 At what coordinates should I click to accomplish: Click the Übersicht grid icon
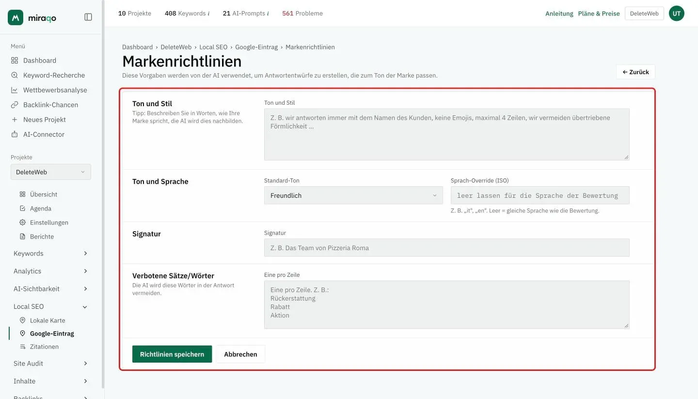click(x=22, y=194)
